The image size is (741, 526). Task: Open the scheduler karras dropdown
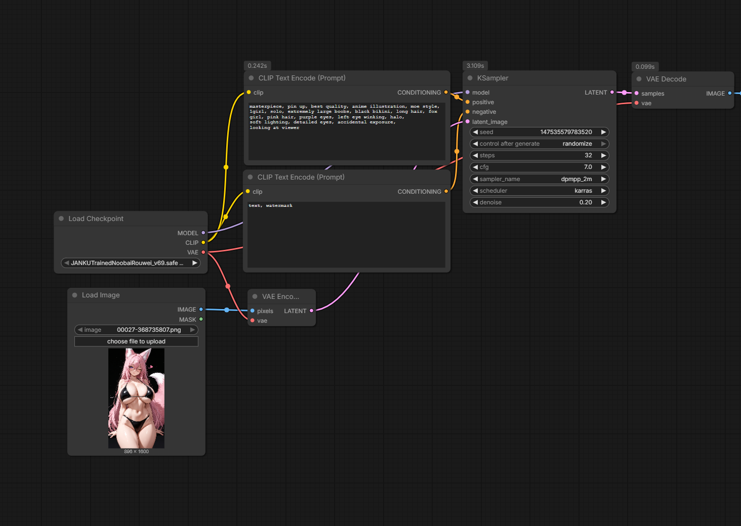[539, 191]
